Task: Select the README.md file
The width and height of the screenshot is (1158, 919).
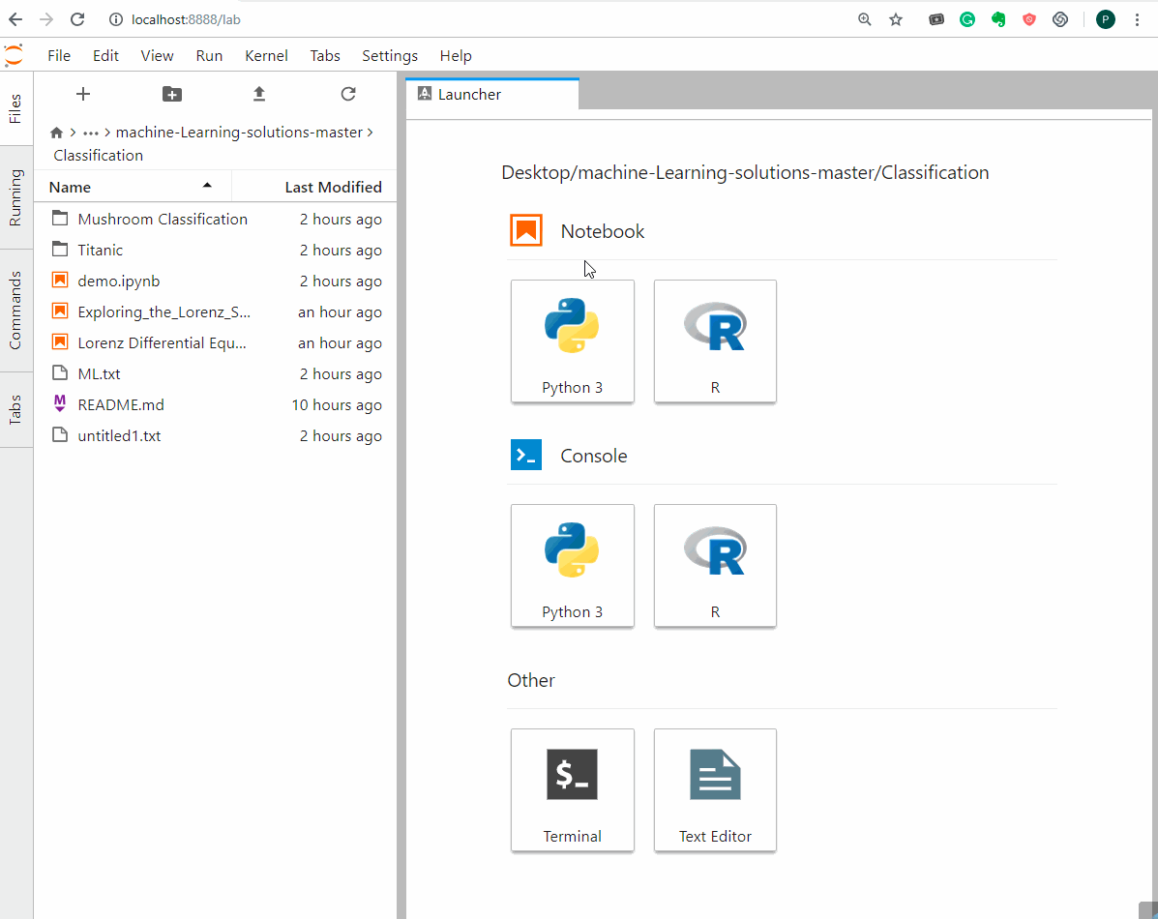Action: (119, 404)
